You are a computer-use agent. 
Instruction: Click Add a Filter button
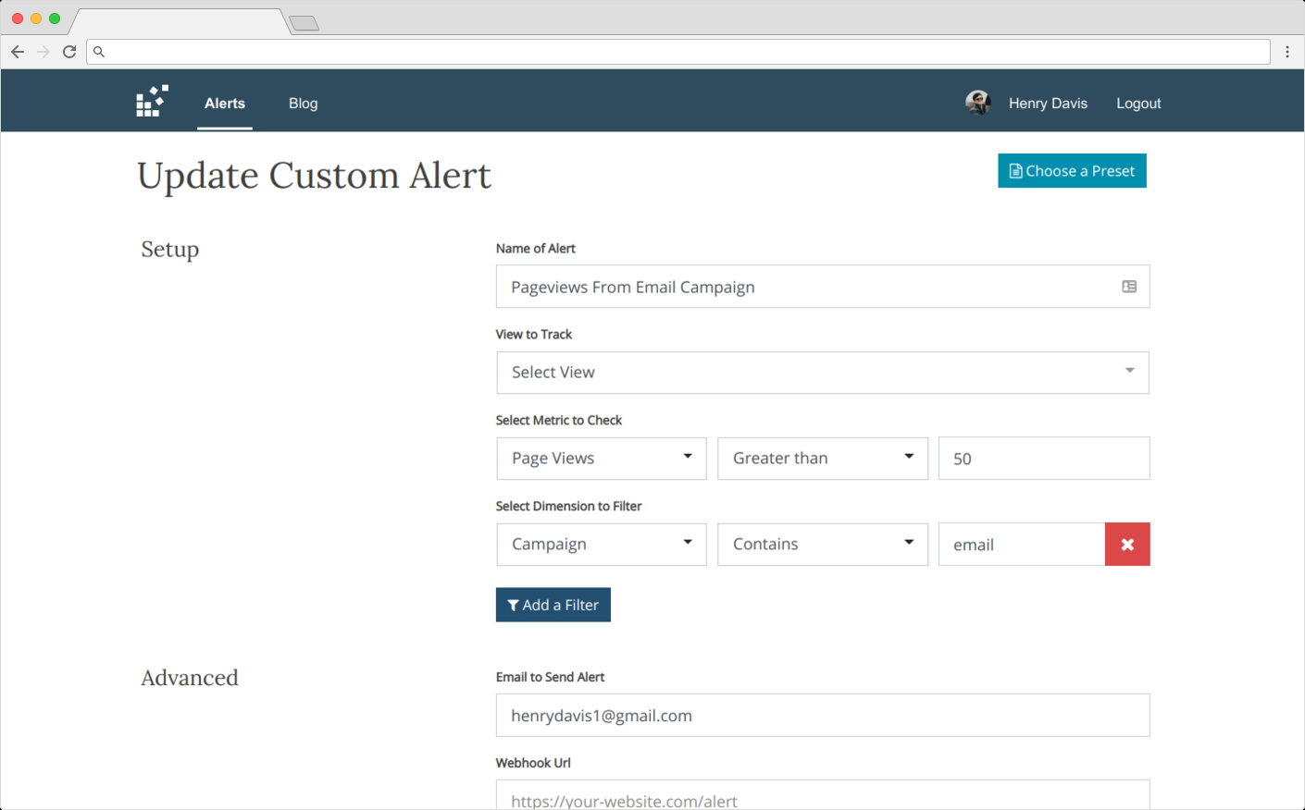tap(553, 605)
